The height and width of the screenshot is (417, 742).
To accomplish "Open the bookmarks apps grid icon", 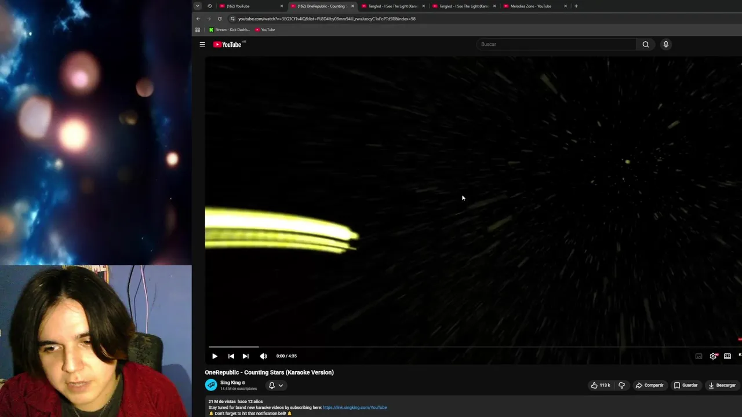I will 198,30.
